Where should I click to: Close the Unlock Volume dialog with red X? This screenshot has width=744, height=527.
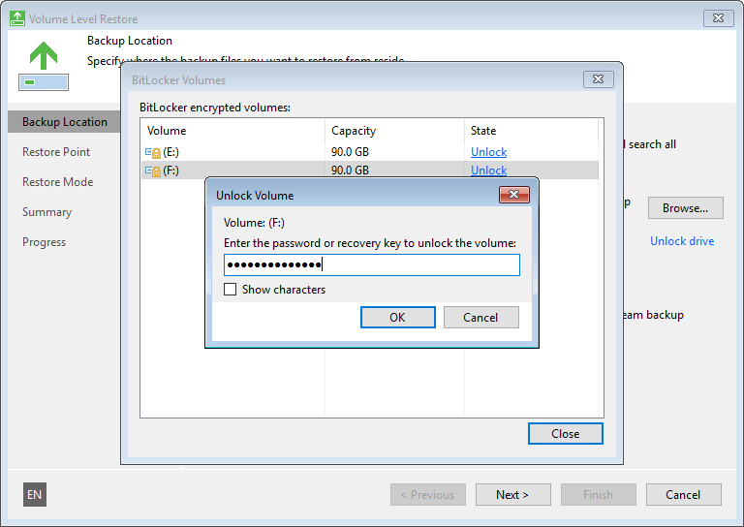513,195
